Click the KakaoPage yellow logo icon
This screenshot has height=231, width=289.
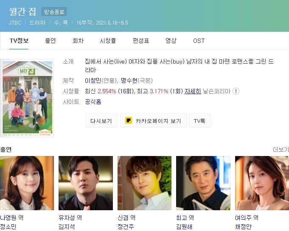pos(129,120)
